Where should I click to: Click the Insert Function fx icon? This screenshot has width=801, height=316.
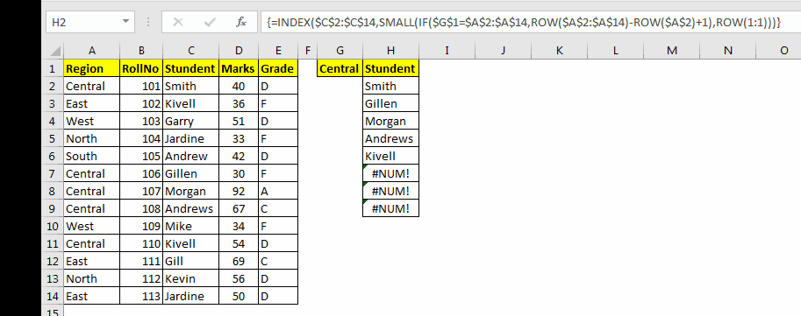[x=241, y=23]
